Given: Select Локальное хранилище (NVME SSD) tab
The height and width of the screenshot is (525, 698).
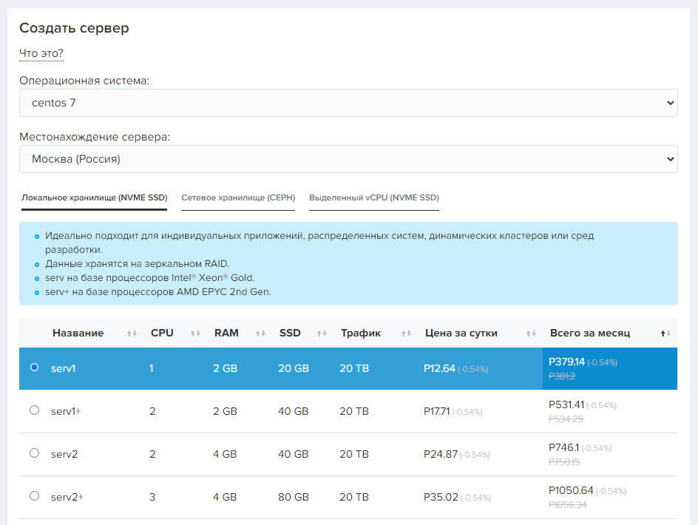Looking at the screenshot, I should coord(94,198).
